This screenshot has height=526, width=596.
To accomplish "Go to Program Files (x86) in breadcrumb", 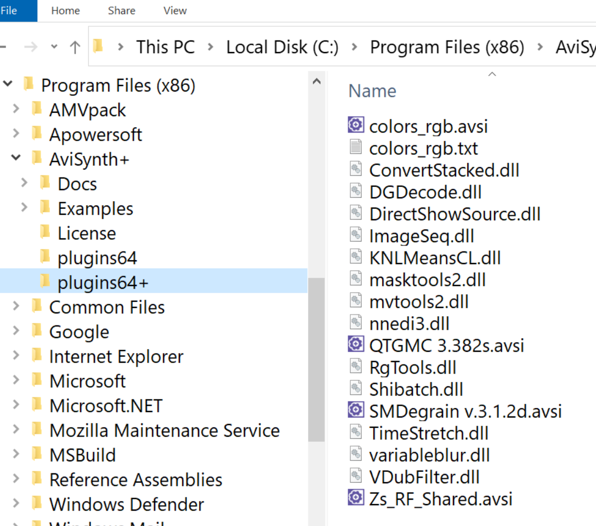I will (x=447, y=47).
